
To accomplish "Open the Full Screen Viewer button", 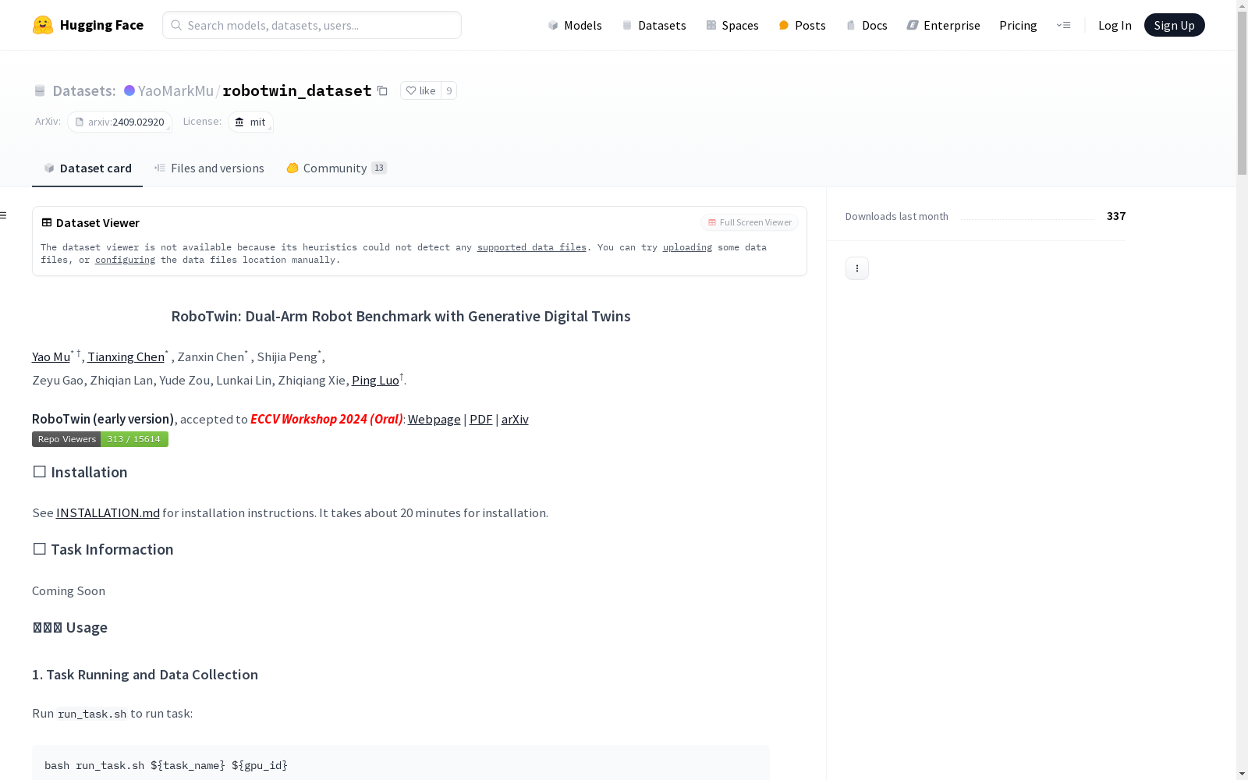I will click(750, 222).
